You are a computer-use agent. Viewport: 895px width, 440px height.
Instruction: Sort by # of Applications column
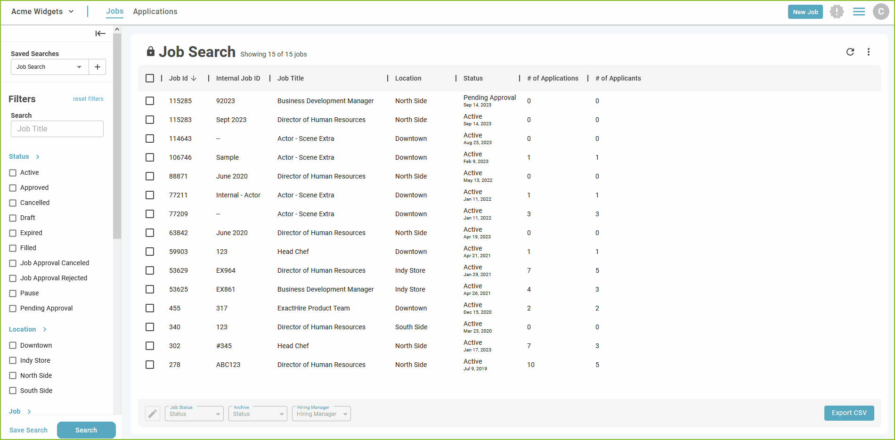(553, 78)
